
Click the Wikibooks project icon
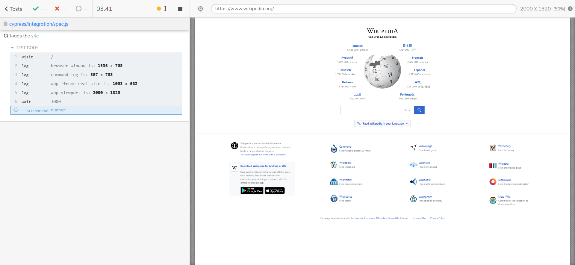pyautogui.click(x=334, y=165)
